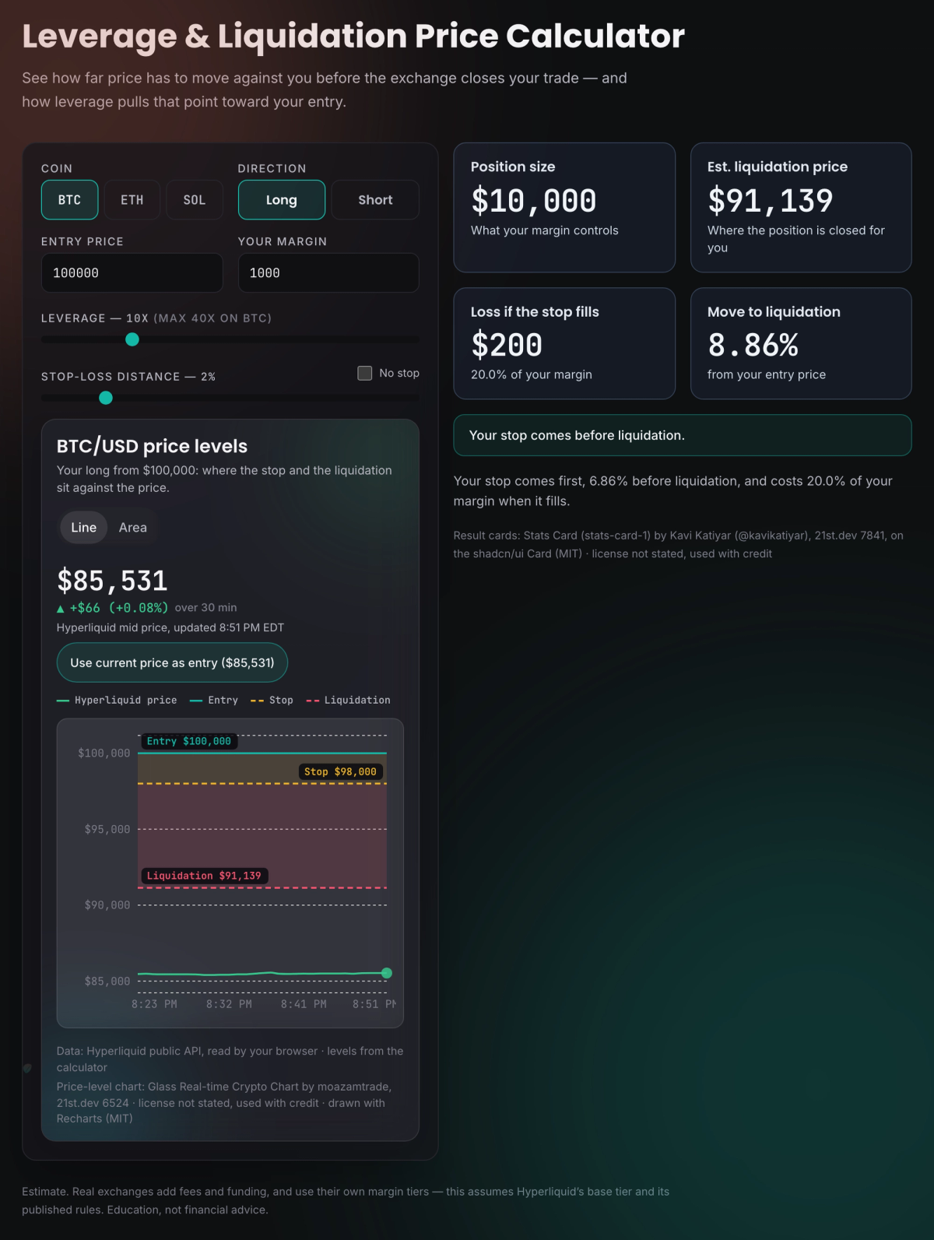
Task: Choose the Long direction
Action: 282,200
